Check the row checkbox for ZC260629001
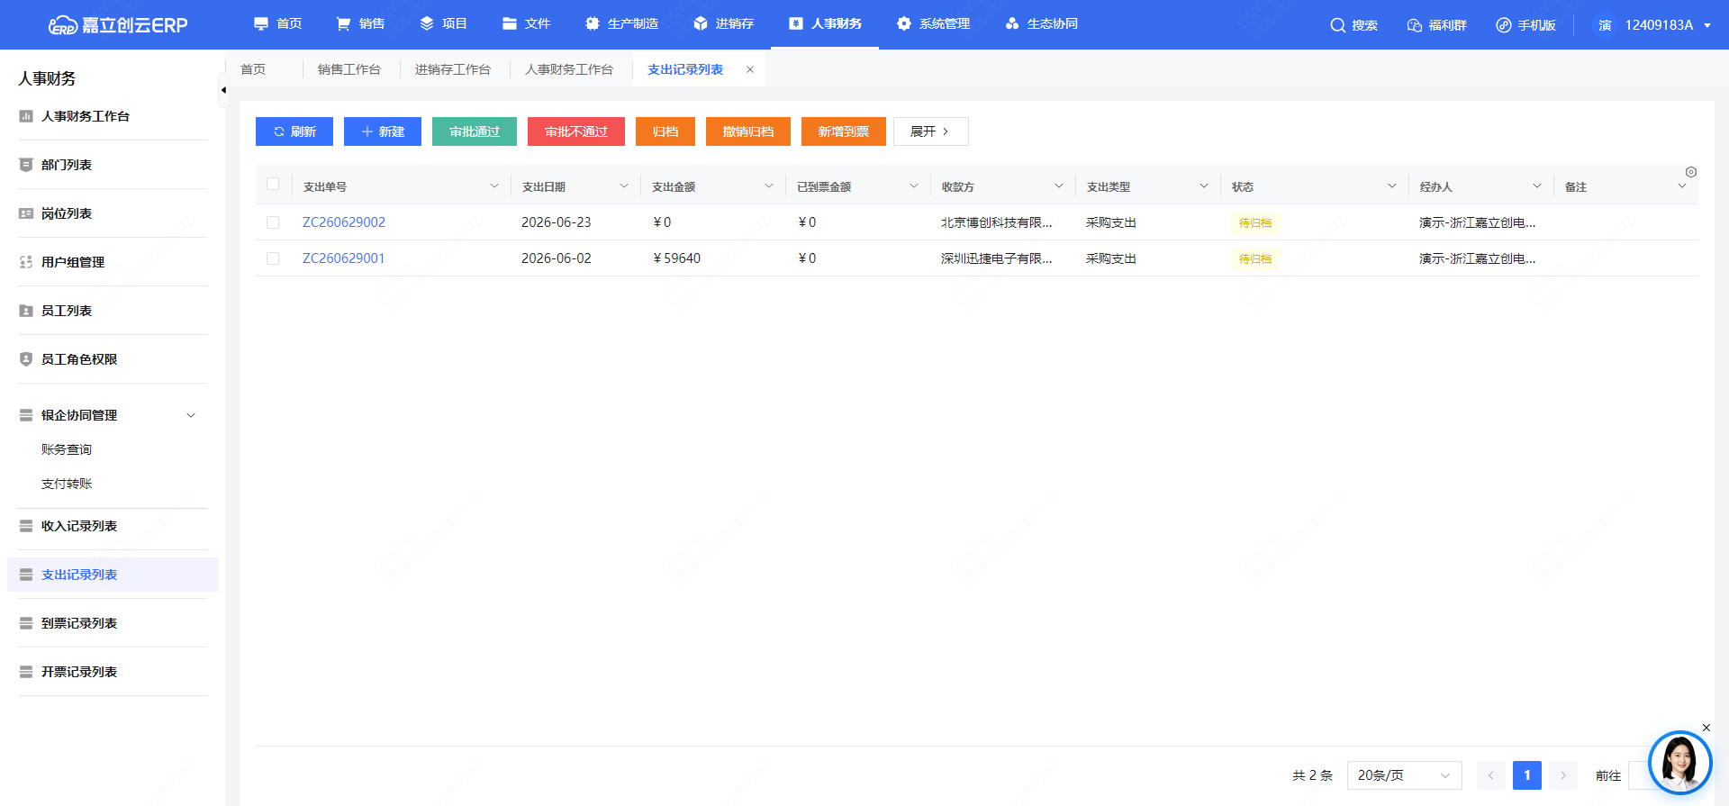Screen dimensions: 1729x806 coord(273,258)
